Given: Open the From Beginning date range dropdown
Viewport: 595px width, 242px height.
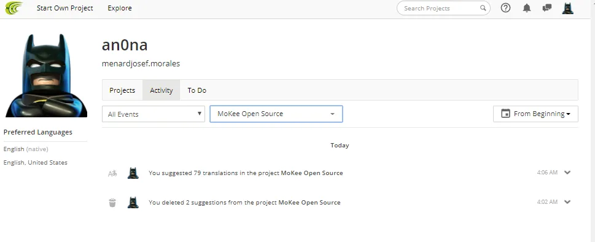Looking at the screenshot, I should [x=535, y=114].
